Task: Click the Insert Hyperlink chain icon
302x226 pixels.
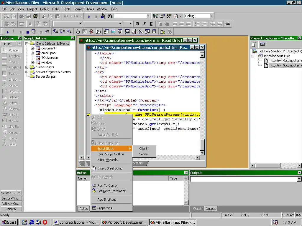Action: pyautogui.click(x=228, y=24)
